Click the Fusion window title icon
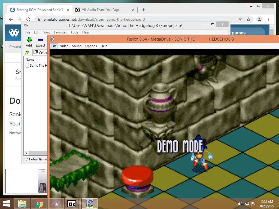 point(52,39)
